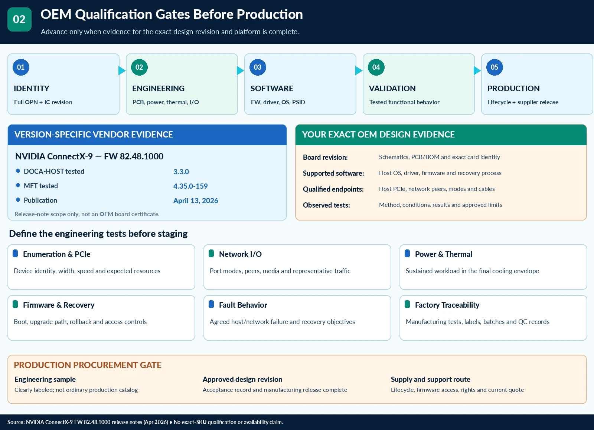594x430 pixels.
Task: Click the Qualified endpoints label
Action: 333,189
